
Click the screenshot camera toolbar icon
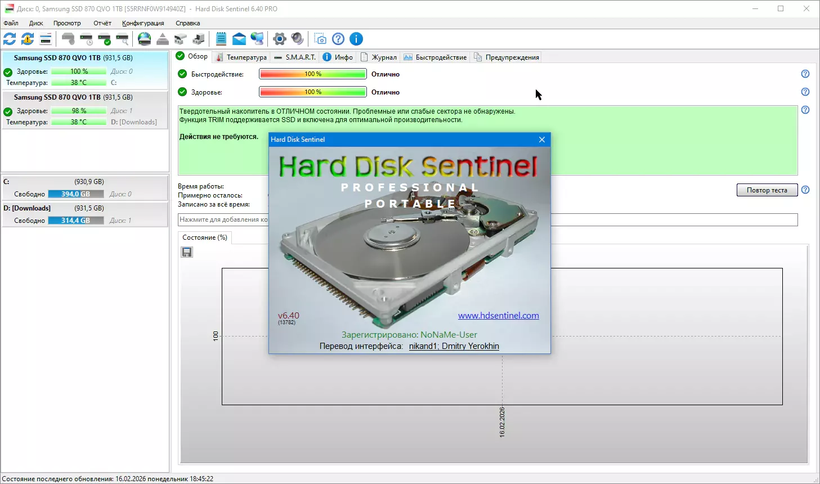[x=320, y=39]
